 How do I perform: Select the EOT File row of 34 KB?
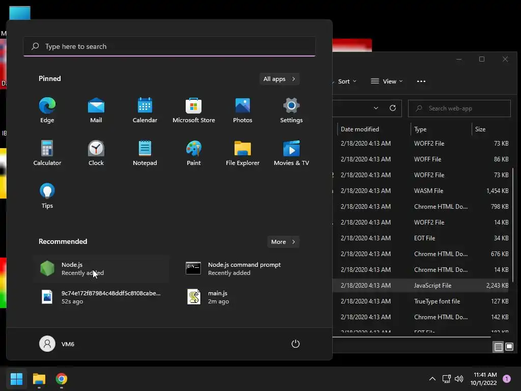pos(421,238)
